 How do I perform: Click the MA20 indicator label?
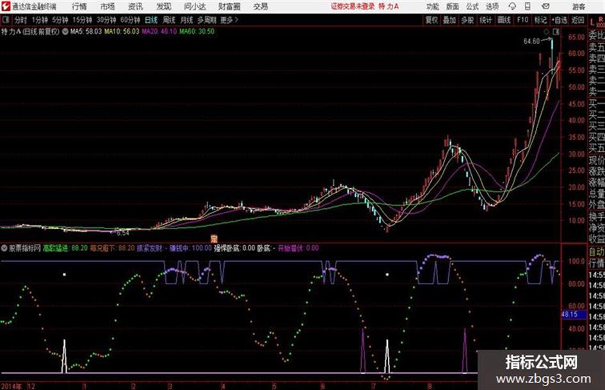click(x=159, y=31)
